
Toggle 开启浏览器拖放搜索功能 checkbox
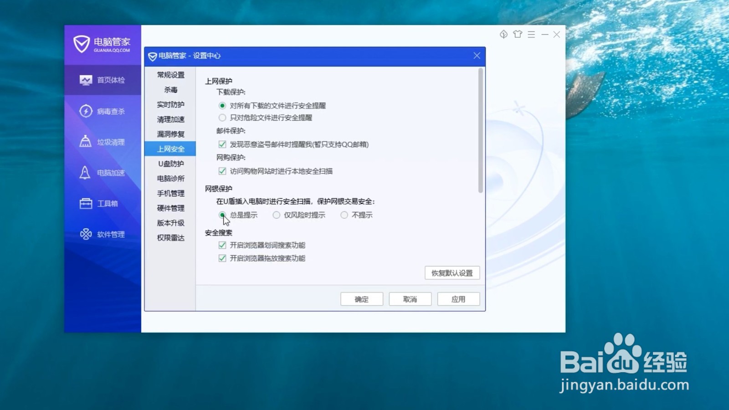222,258
